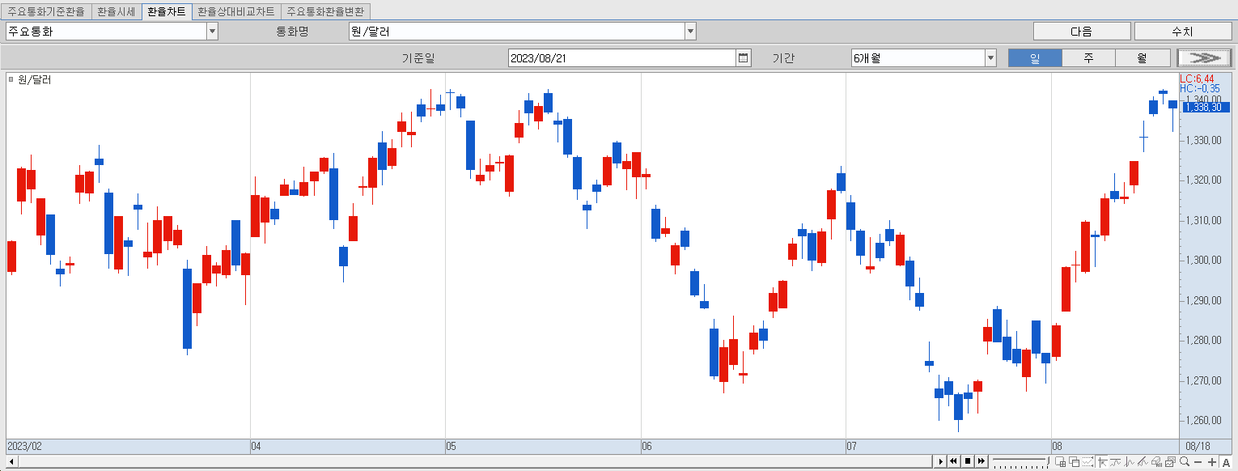
Task: Click the 1,338.30 current price label
Action: coord(1205,107)
